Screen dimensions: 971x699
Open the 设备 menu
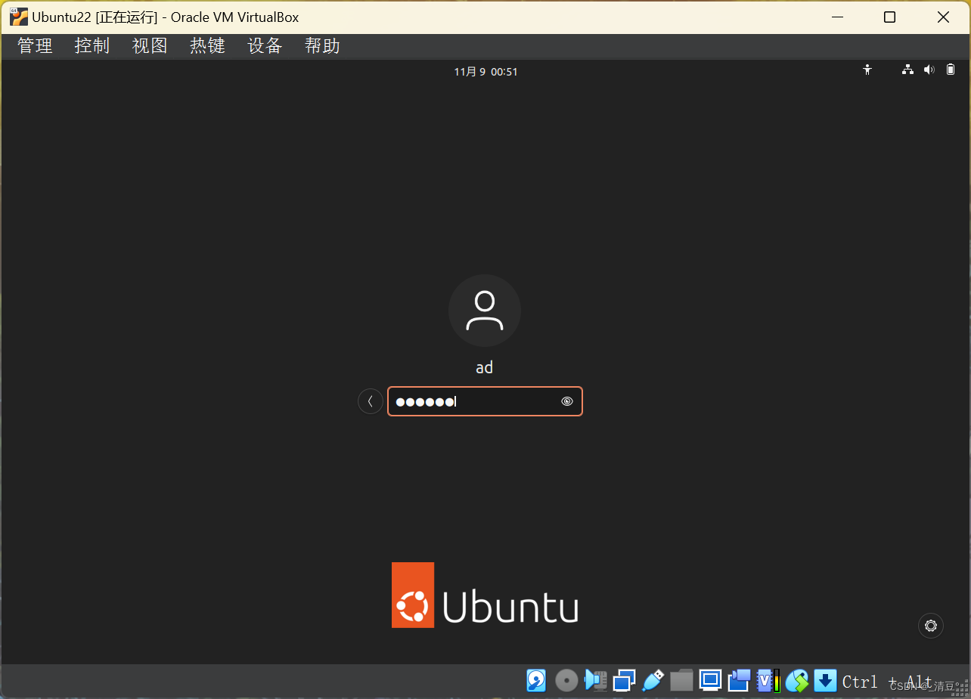pos(265,46)
